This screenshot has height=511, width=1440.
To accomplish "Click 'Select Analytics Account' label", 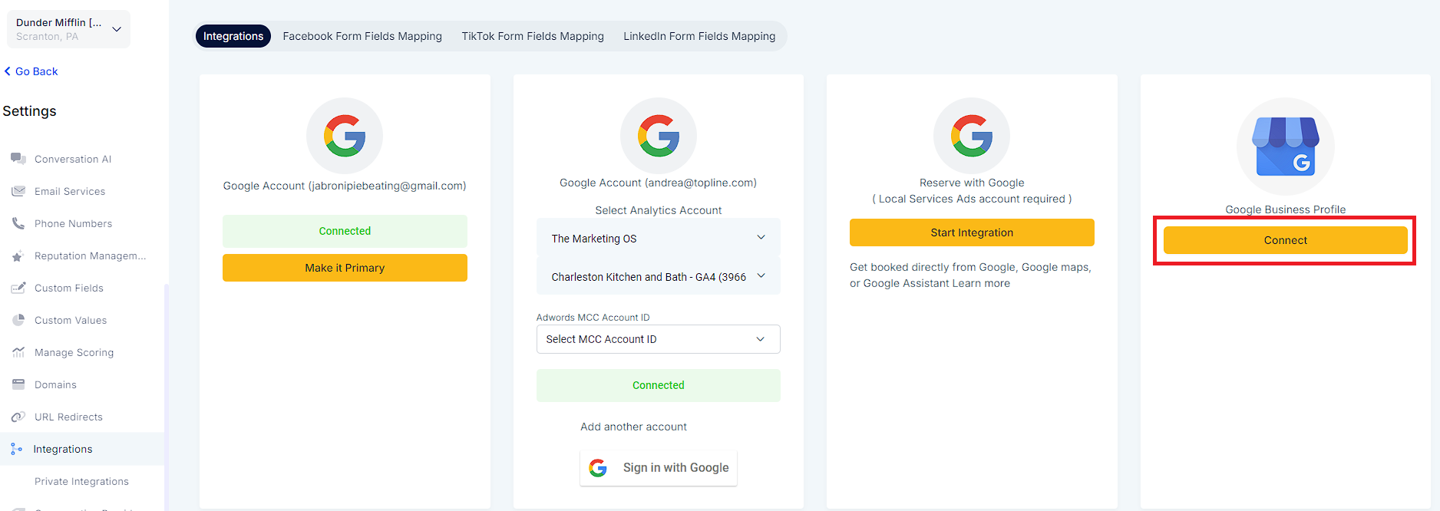I will [659, 210].
